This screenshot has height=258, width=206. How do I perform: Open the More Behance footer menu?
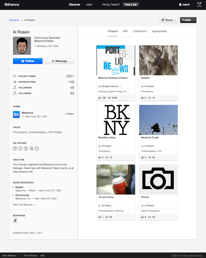pyautogui.click(x=10, y=256)
